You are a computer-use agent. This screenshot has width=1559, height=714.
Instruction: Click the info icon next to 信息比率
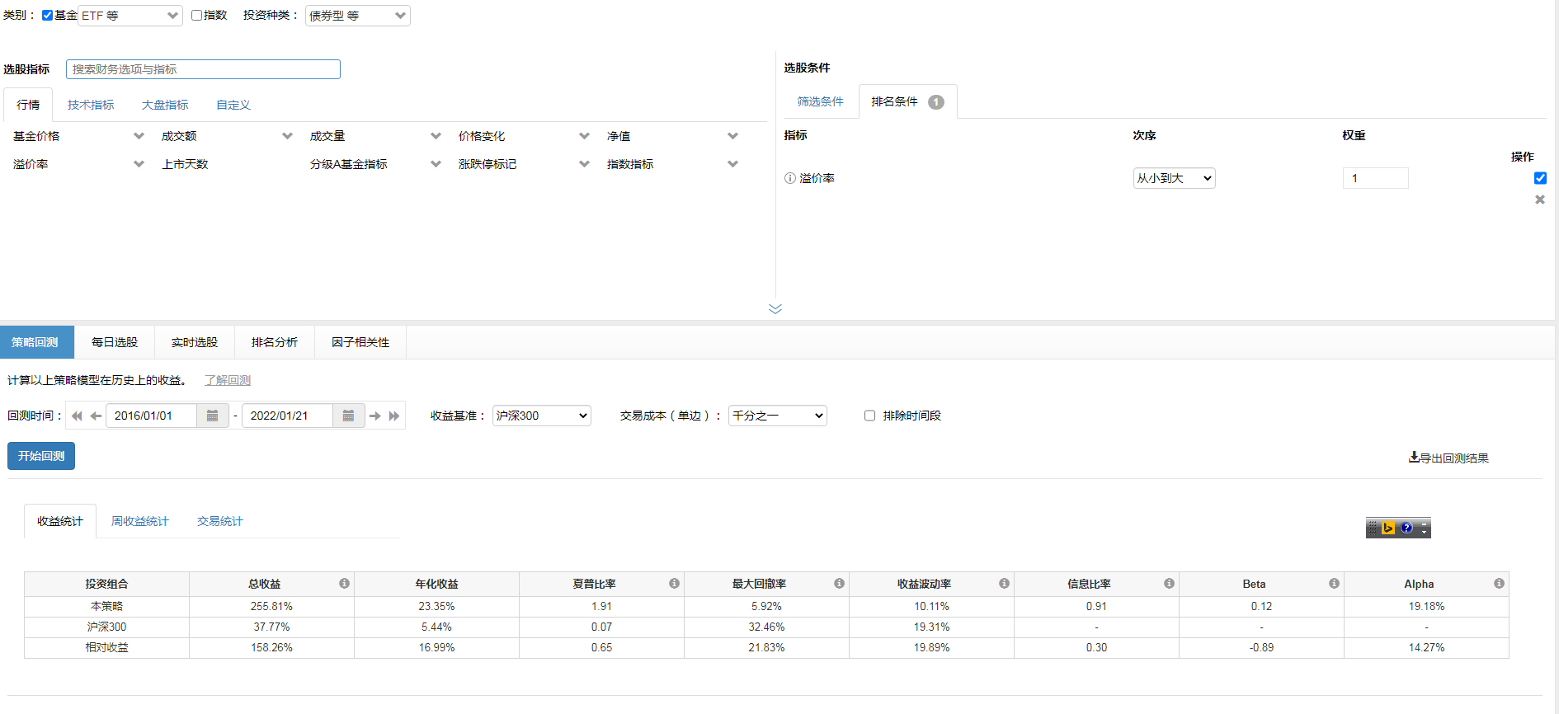pyautogui.click(x=1169, y=584)
